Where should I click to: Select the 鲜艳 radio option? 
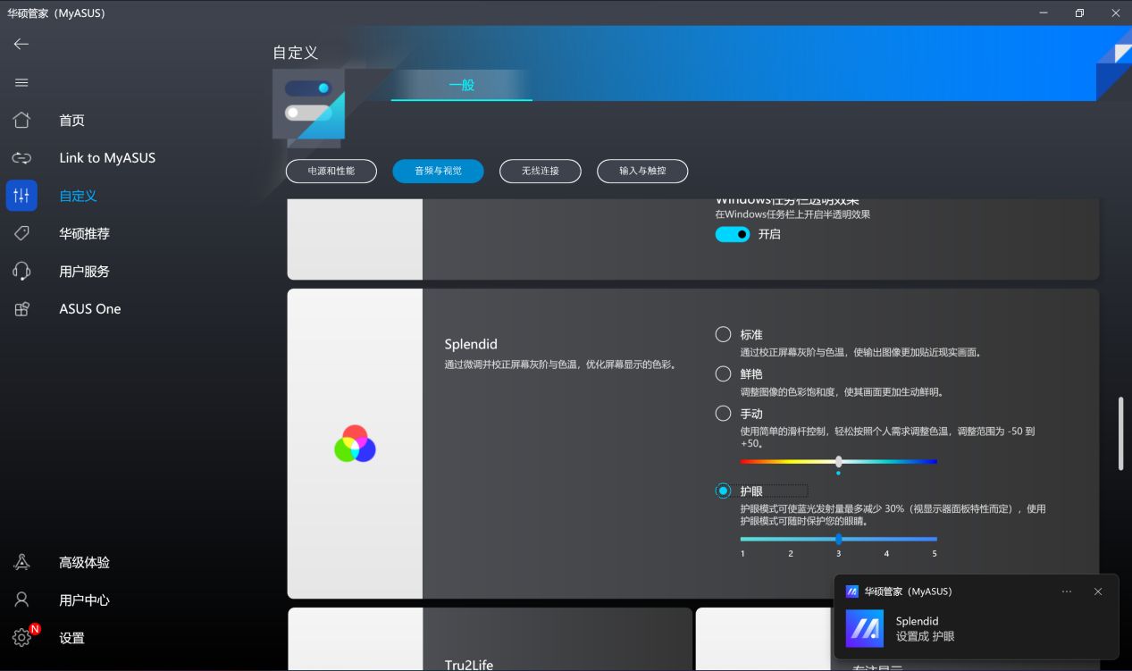coord(724,374)
